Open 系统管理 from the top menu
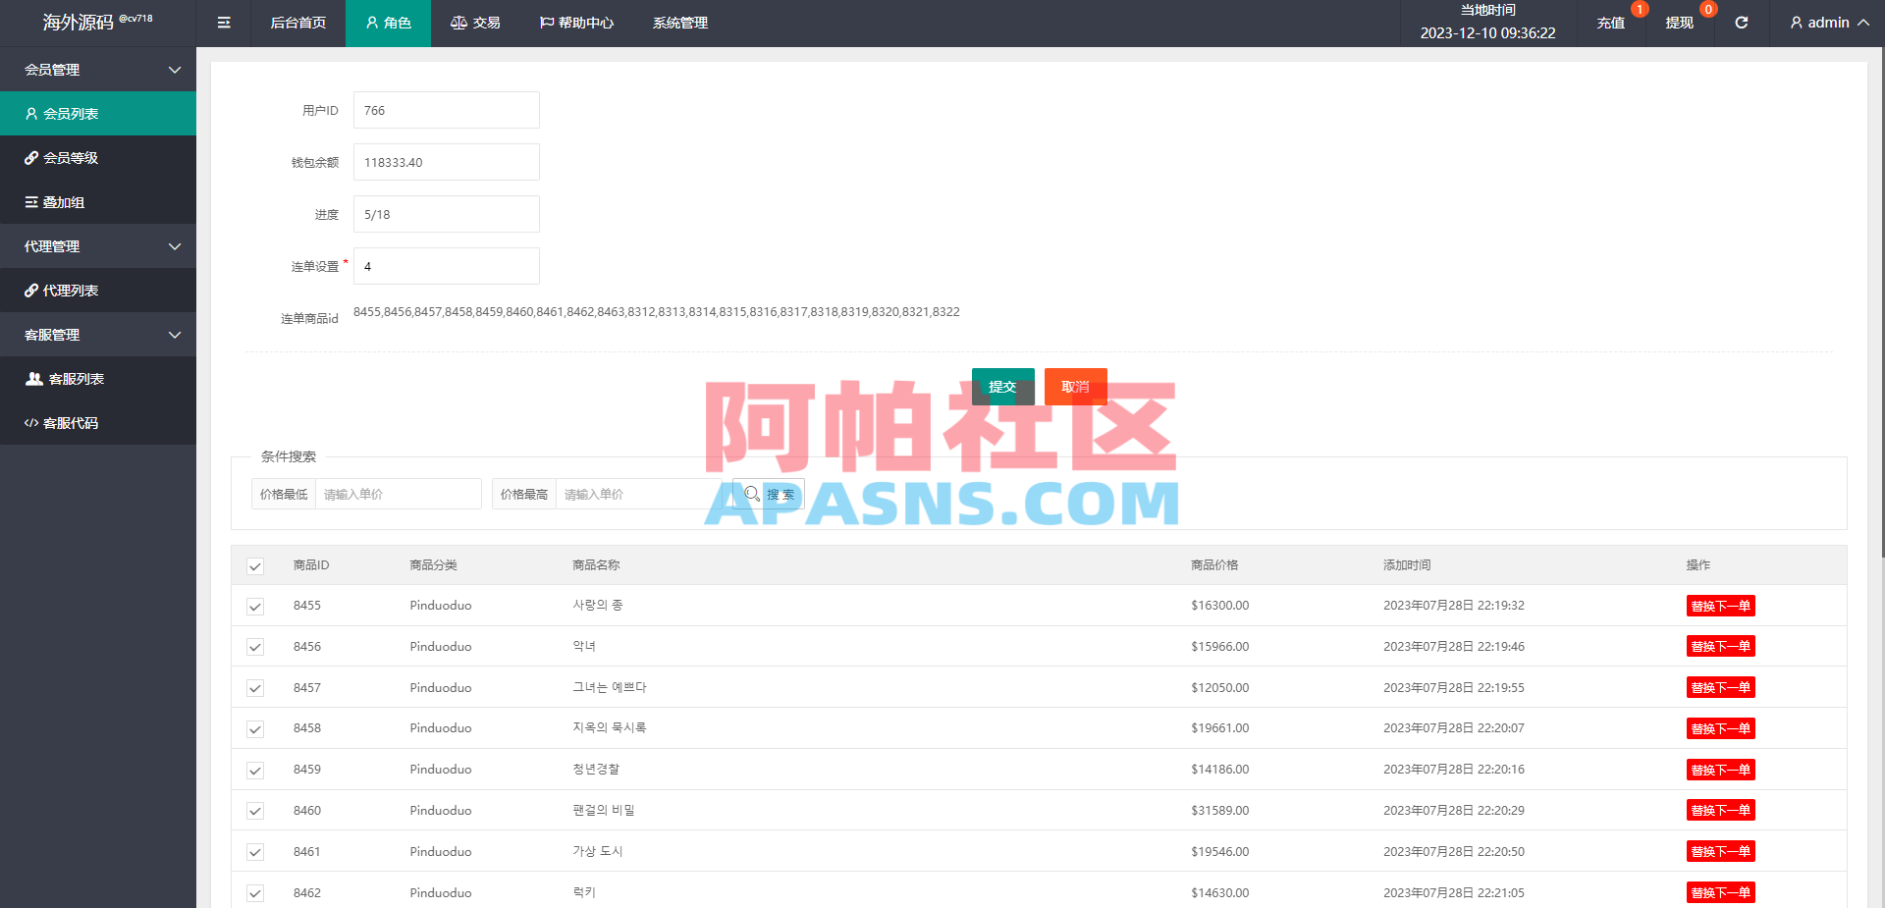The height and width of the screenshot is (908, 1885). click(x=679, y=23)
